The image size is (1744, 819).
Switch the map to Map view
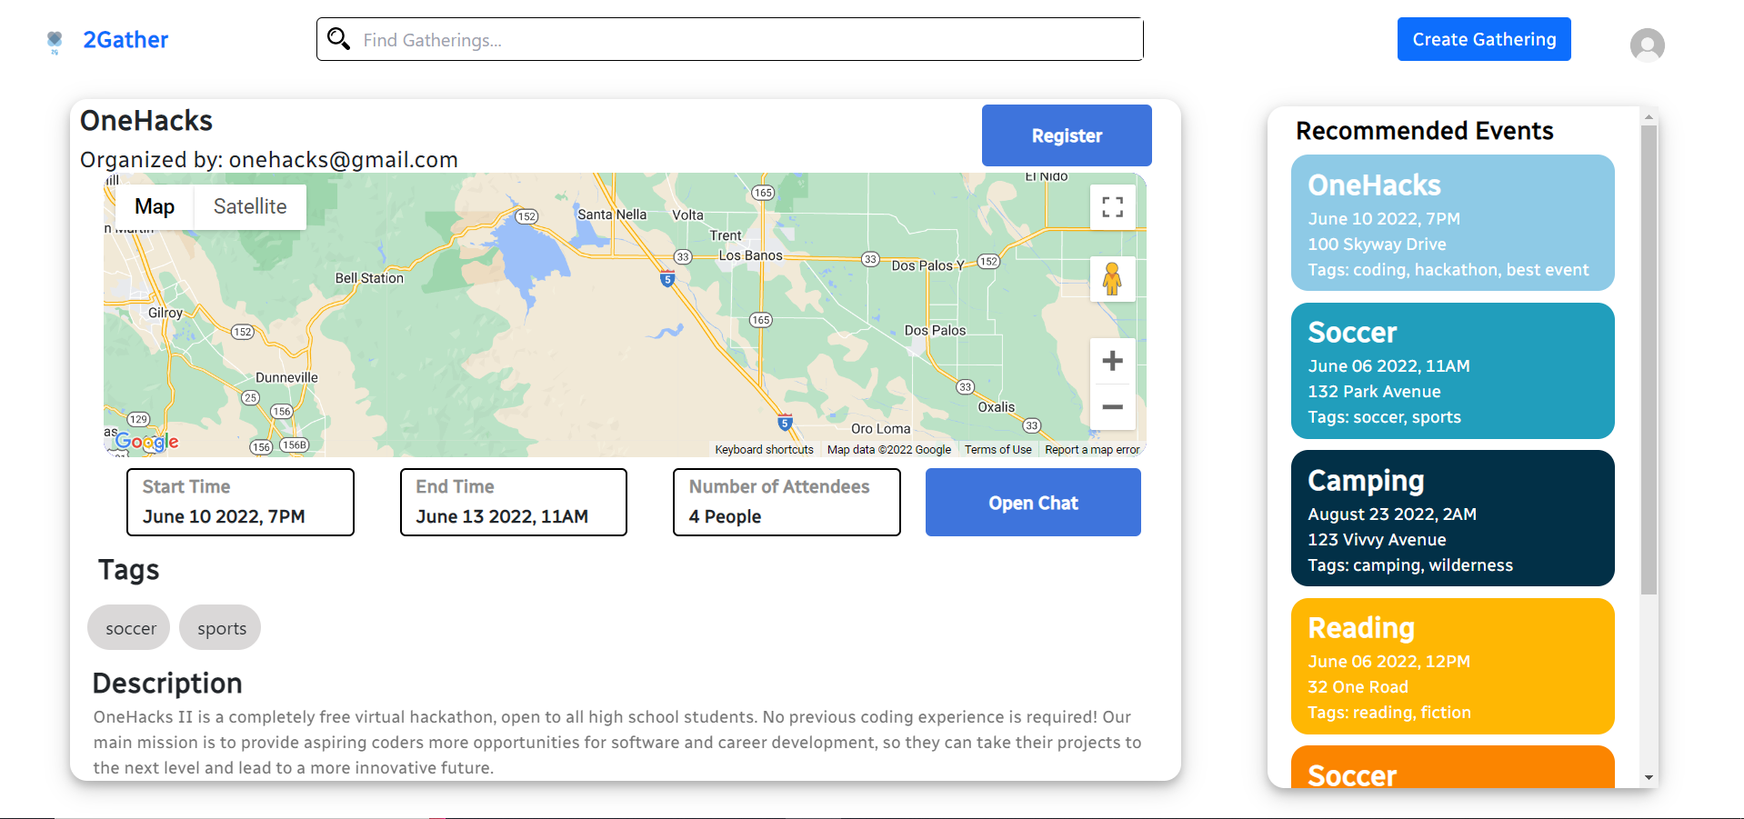(x=155, y=206)
